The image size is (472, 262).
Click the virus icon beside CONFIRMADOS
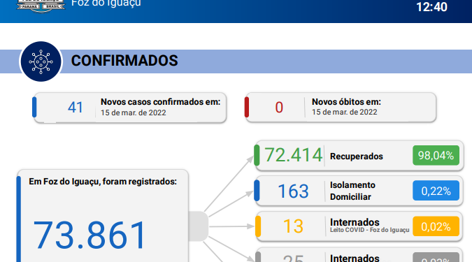41,61
